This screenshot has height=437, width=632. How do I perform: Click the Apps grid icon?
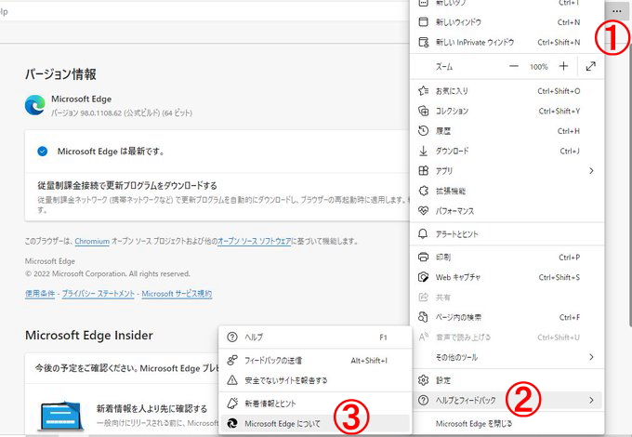point(423,170)
